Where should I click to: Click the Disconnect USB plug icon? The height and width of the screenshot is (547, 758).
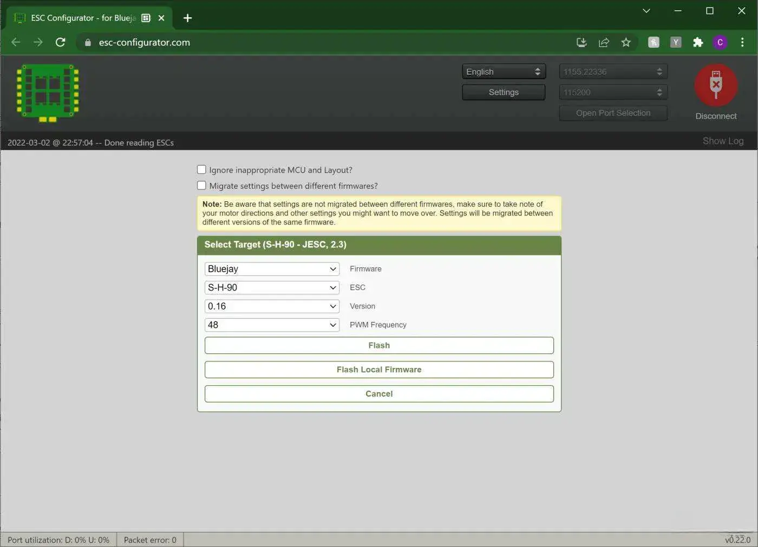716,85
